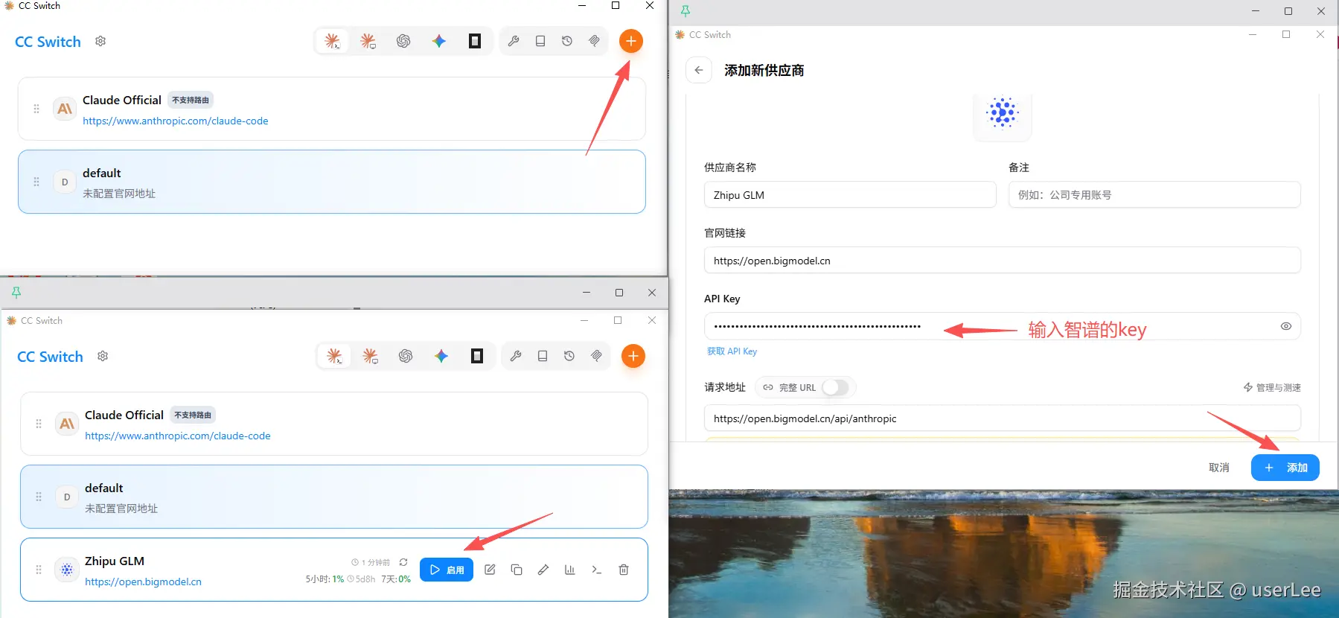Open the 获取 API Key link

point(732,351)
